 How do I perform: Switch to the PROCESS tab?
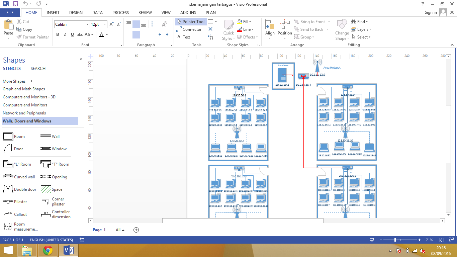pyautogui.click(x=120, y=13)
